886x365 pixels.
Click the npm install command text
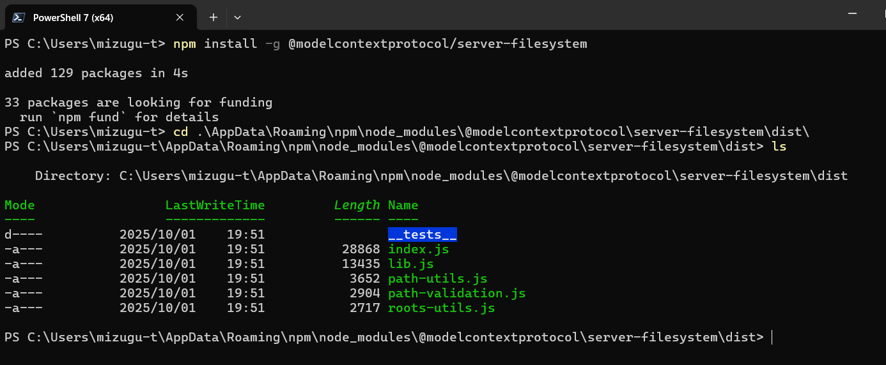380,44
